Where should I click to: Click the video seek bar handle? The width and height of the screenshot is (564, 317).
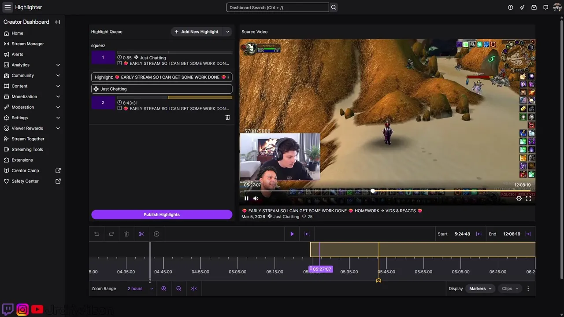[x=373, y=191]
